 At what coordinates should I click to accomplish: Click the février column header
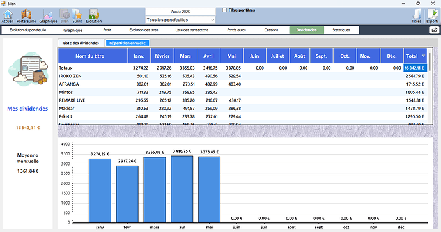[x=162, y=56]
